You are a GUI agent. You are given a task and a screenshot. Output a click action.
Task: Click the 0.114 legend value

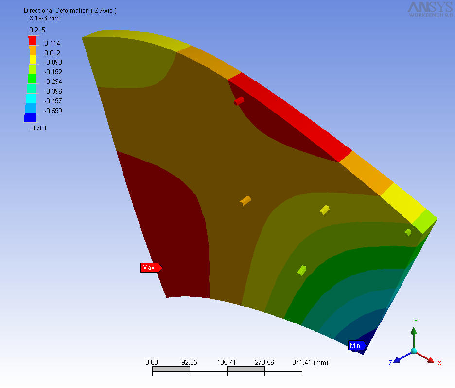pos(52,44)
